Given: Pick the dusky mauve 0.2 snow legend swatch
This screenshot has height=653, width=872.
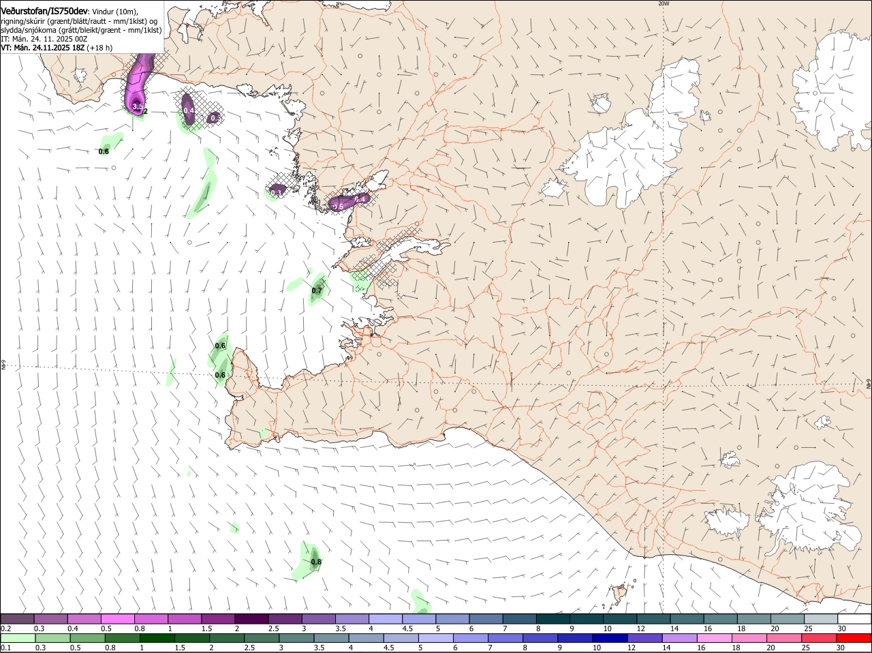Looking at the screenshot, I should click(x=17, y=619).
